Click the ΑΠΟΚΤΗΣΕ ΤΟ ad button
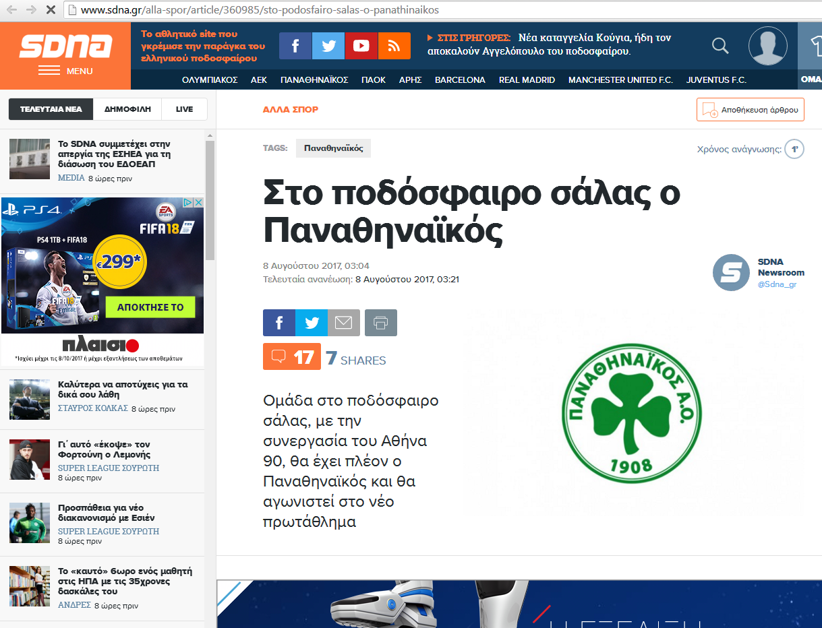This screenshot has height=628, width=822. pyautogui.click(x=150, y=307)
